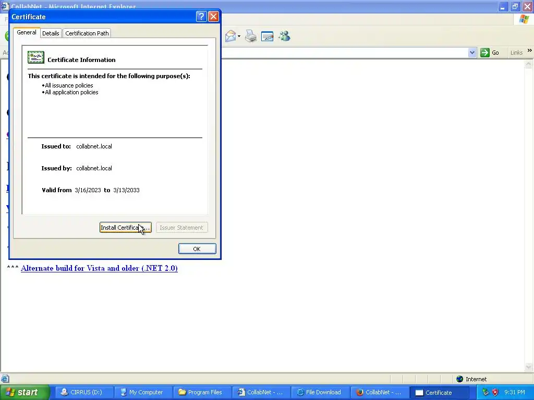Click the Certificate Information icon
This screenshot has width=534, height=400.
coord(36,57)
